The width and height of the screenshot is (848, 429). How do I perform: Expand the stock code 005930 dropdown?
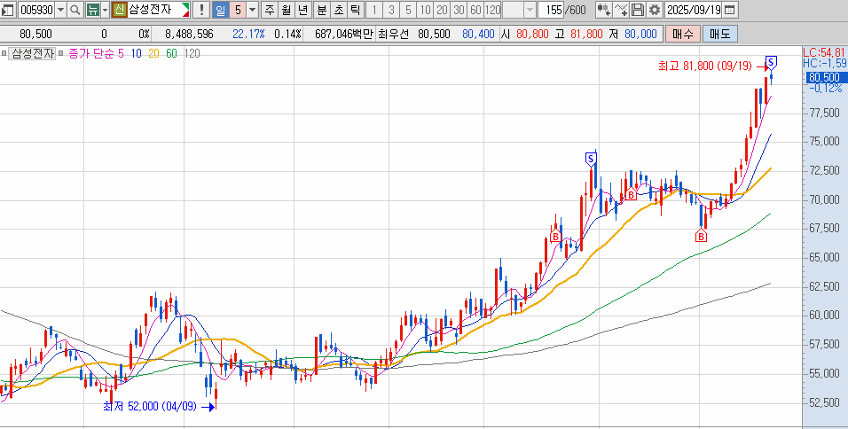60,10
